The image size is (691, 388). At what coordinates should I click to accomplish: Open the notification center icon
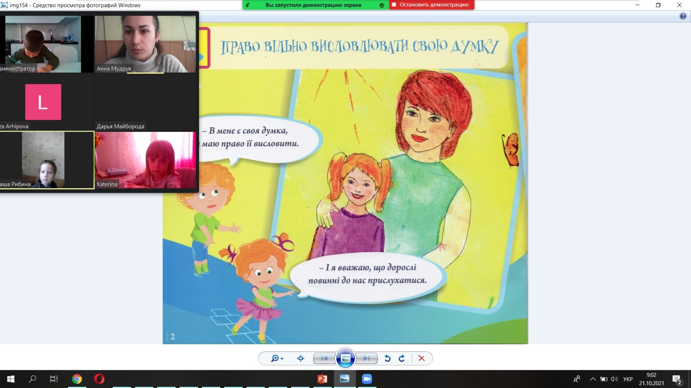677,379
